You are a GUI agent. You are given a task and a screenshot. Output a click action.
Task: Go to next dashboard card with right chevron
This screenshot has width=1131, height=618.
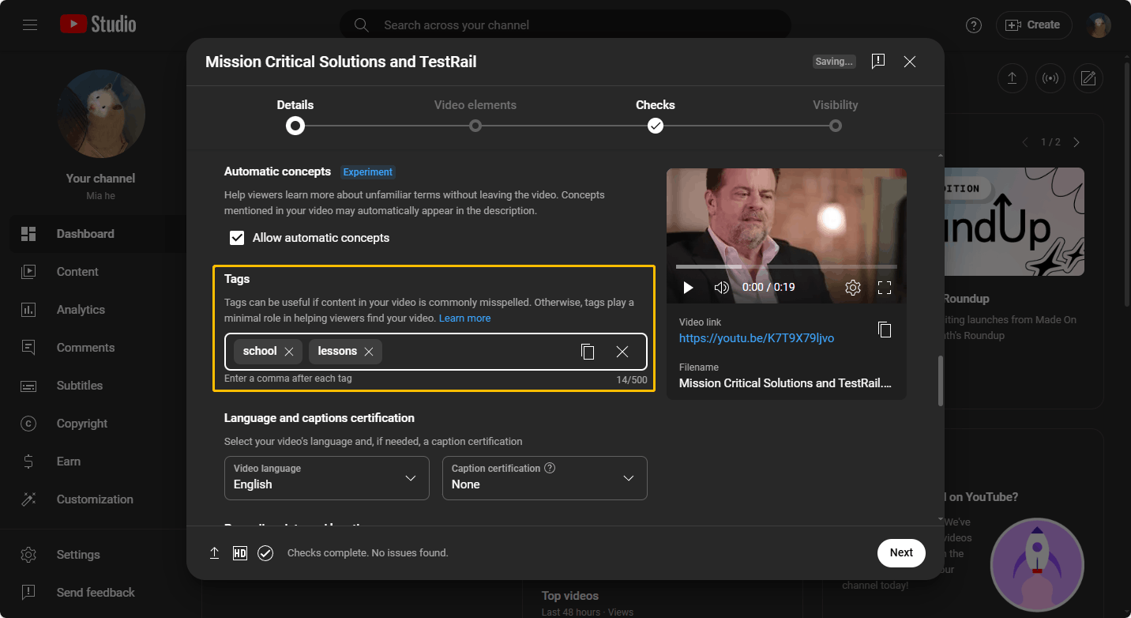click(1076, 142)
